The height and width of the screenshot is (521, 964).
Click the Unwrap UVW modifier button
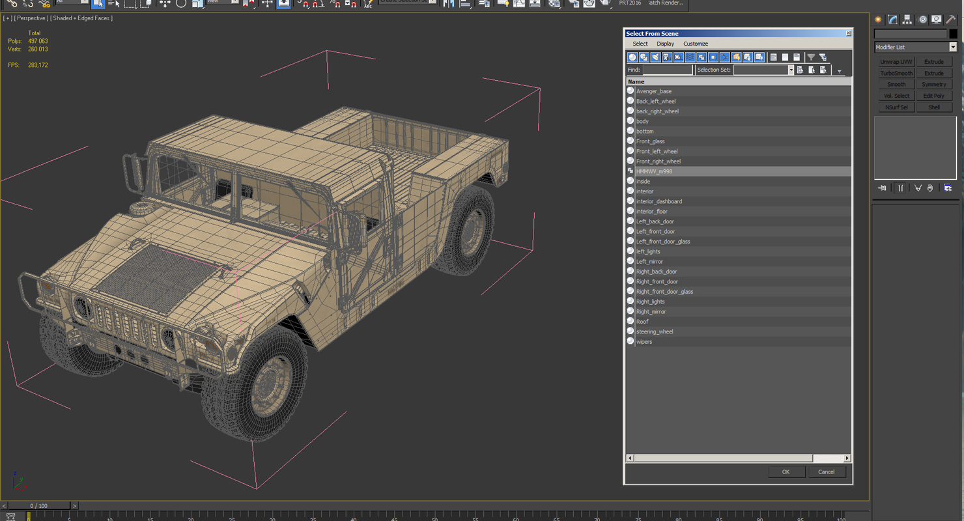[x=896, y=62]
